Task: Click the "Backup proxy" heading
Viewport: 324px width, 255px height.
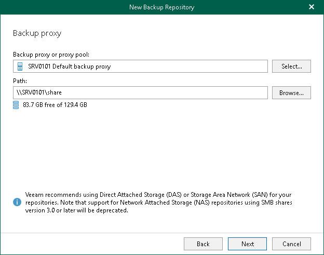Action: tap(37, 33)
